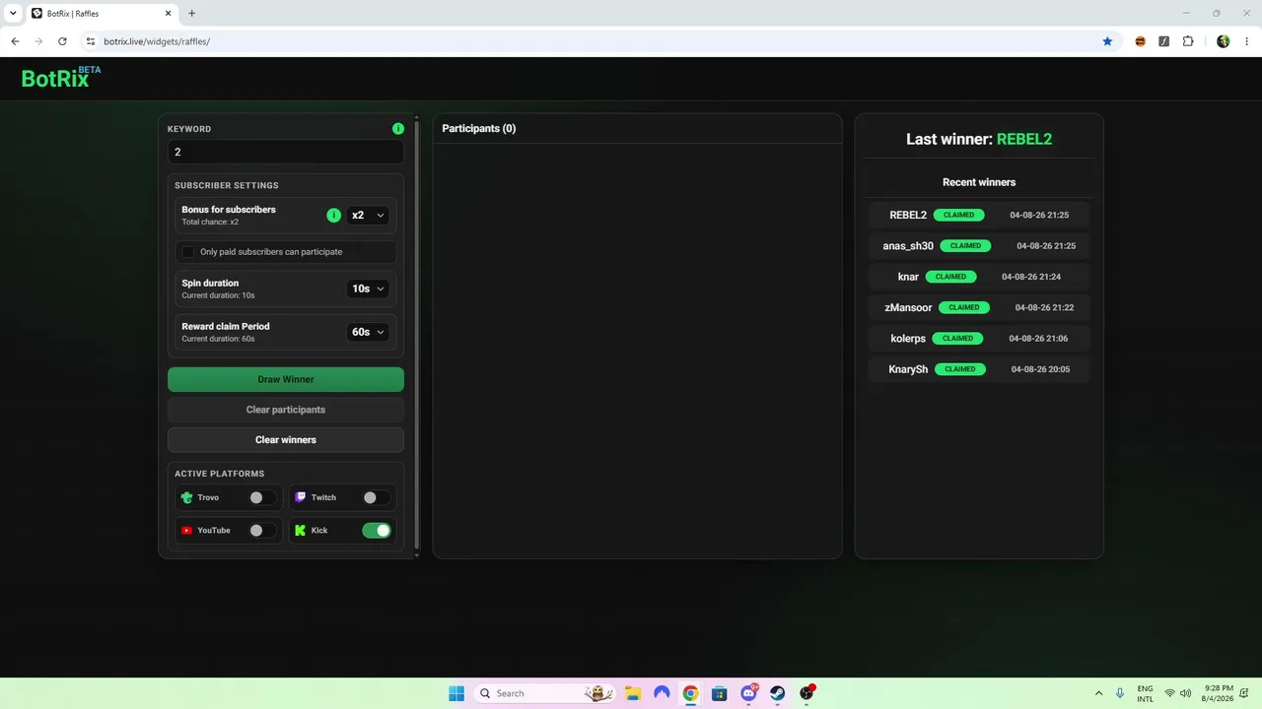Image resolution: width=1262 pixels, height=709 pixels.
Task: Open the Chrome extensions puzzle icon
Action: 1188,41
